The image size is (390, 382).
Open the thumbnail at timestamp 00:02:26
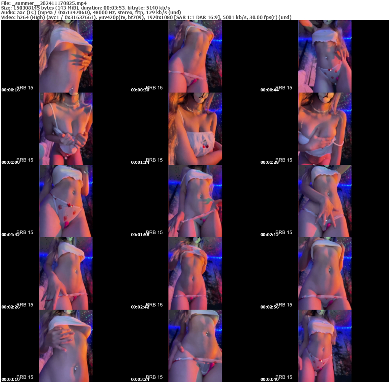point(65,273)
